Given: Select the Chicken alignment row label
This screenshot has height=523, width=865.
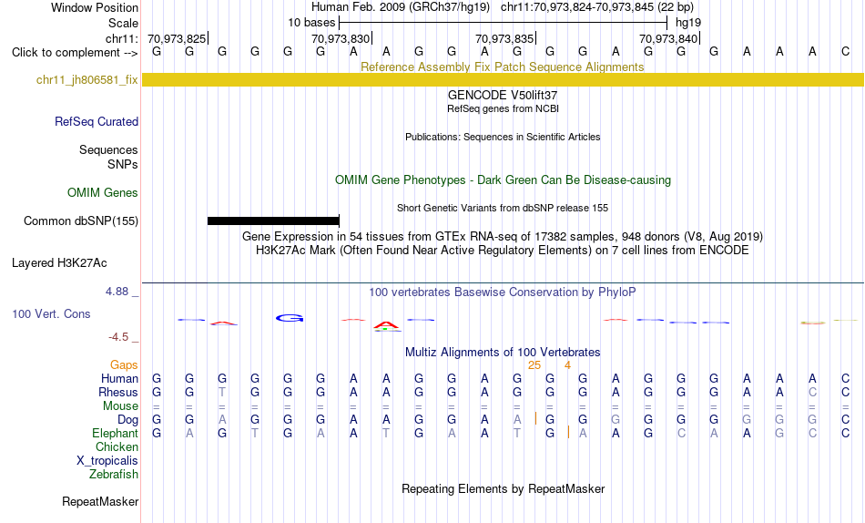Looking at the screenshot, I should tap(117, 446).
